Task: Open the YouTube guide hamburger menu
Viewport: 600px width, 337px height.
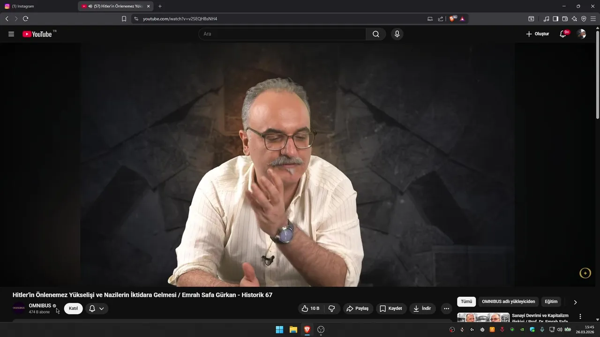Action: point(11,34)
